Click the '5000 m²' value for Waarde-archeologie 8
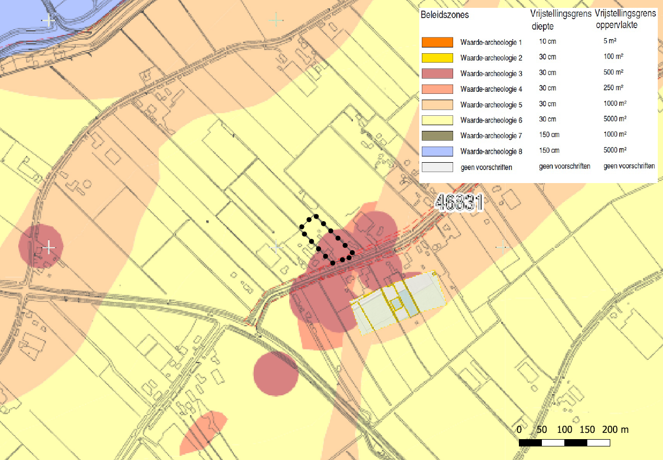This screenshot has height=460, width=663. coord(615,151)
